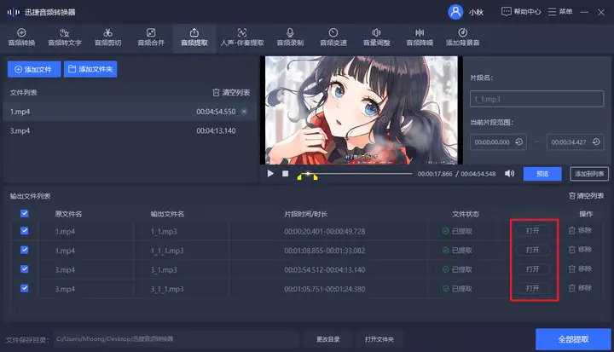Click the 全部提取 button
Screen dimensions: 614x352
573,339
